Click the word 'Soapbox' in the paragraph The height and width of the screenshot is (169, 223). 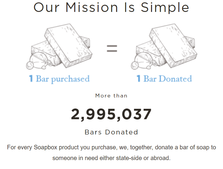pyautogui.click(x=45, y=148)
